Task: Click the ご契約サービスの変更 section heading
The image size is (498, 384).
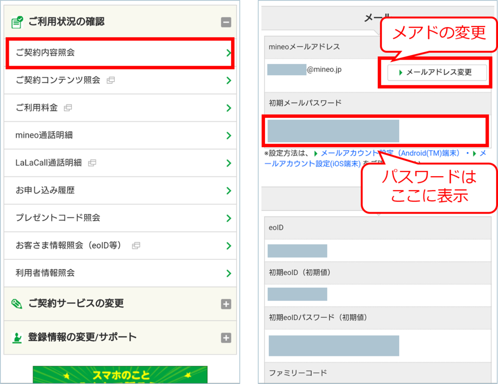Action: pyautogui.click(x=76, y=303)
